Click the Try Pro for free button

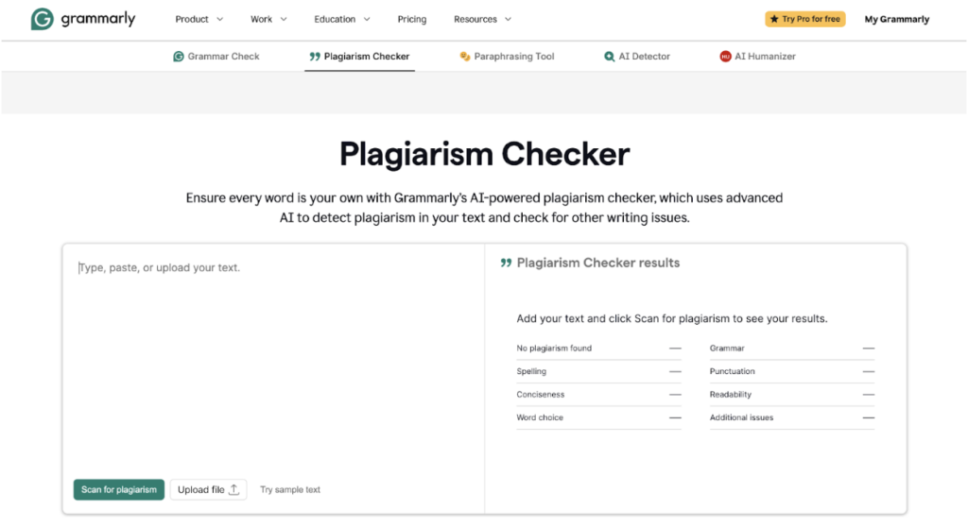pos(805,19)
